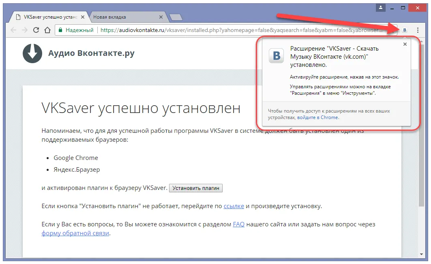
Task: Open the форму обратной связи link
Action: (x=75, y=233)
